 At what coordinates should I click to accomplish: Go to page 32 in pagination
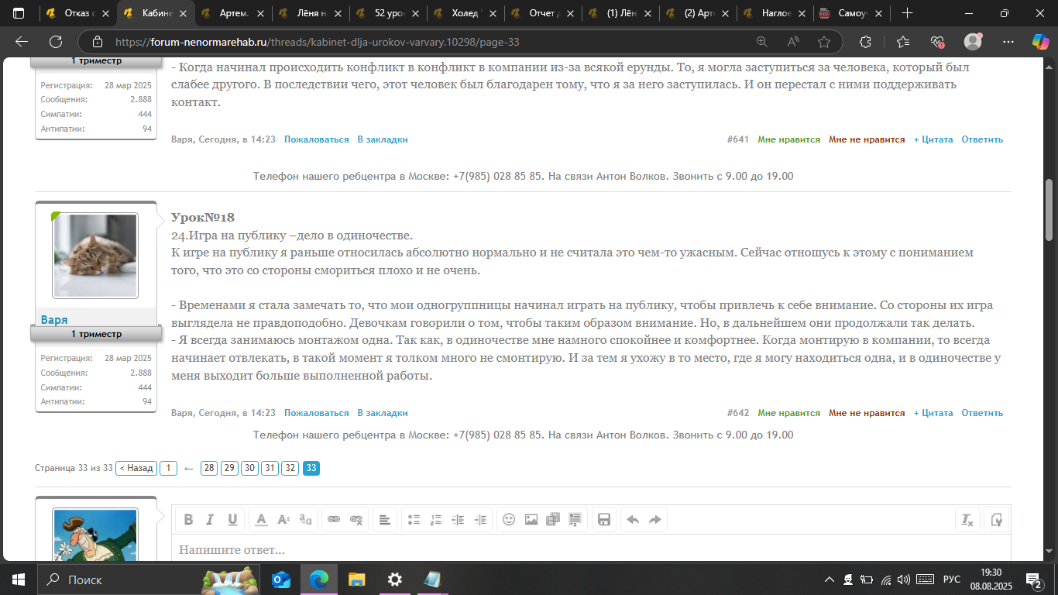[x=290, y=468]
